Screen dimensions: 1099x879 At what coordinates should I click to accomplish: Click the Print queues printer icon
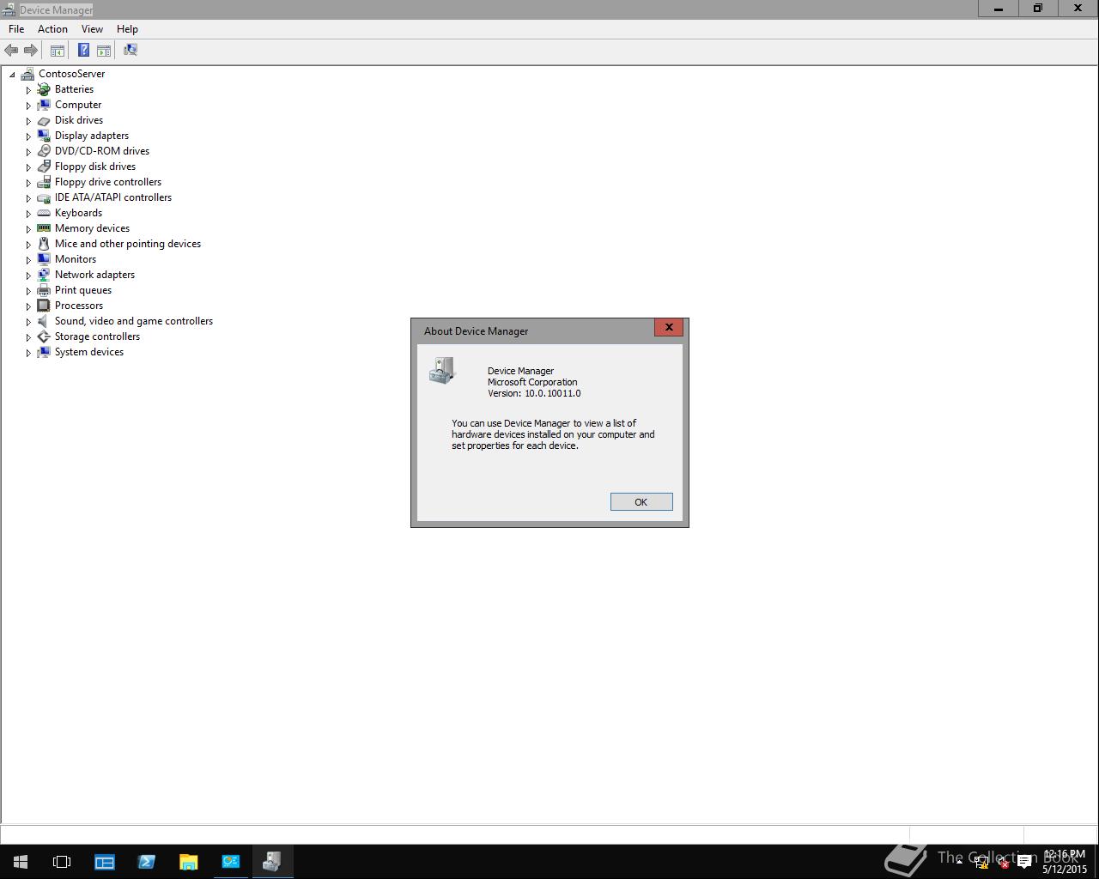coord(44,290)
